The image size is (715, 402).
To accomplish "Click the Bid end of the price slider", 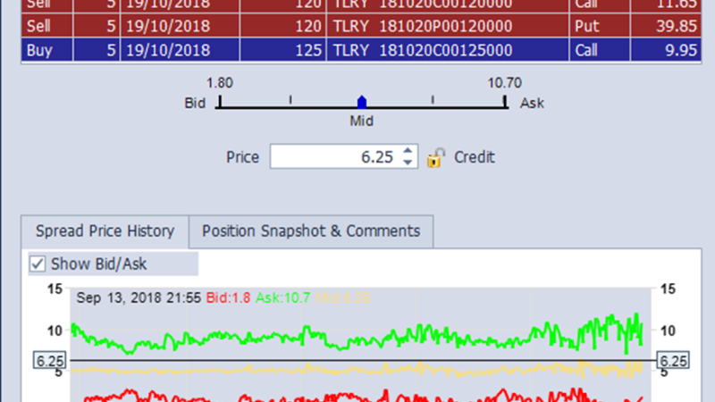I will pos(218,103).
